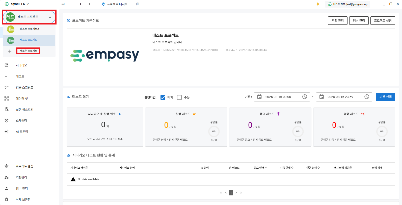
Task: Open sidebar 역할관리
Action: (x=21, y=177)
